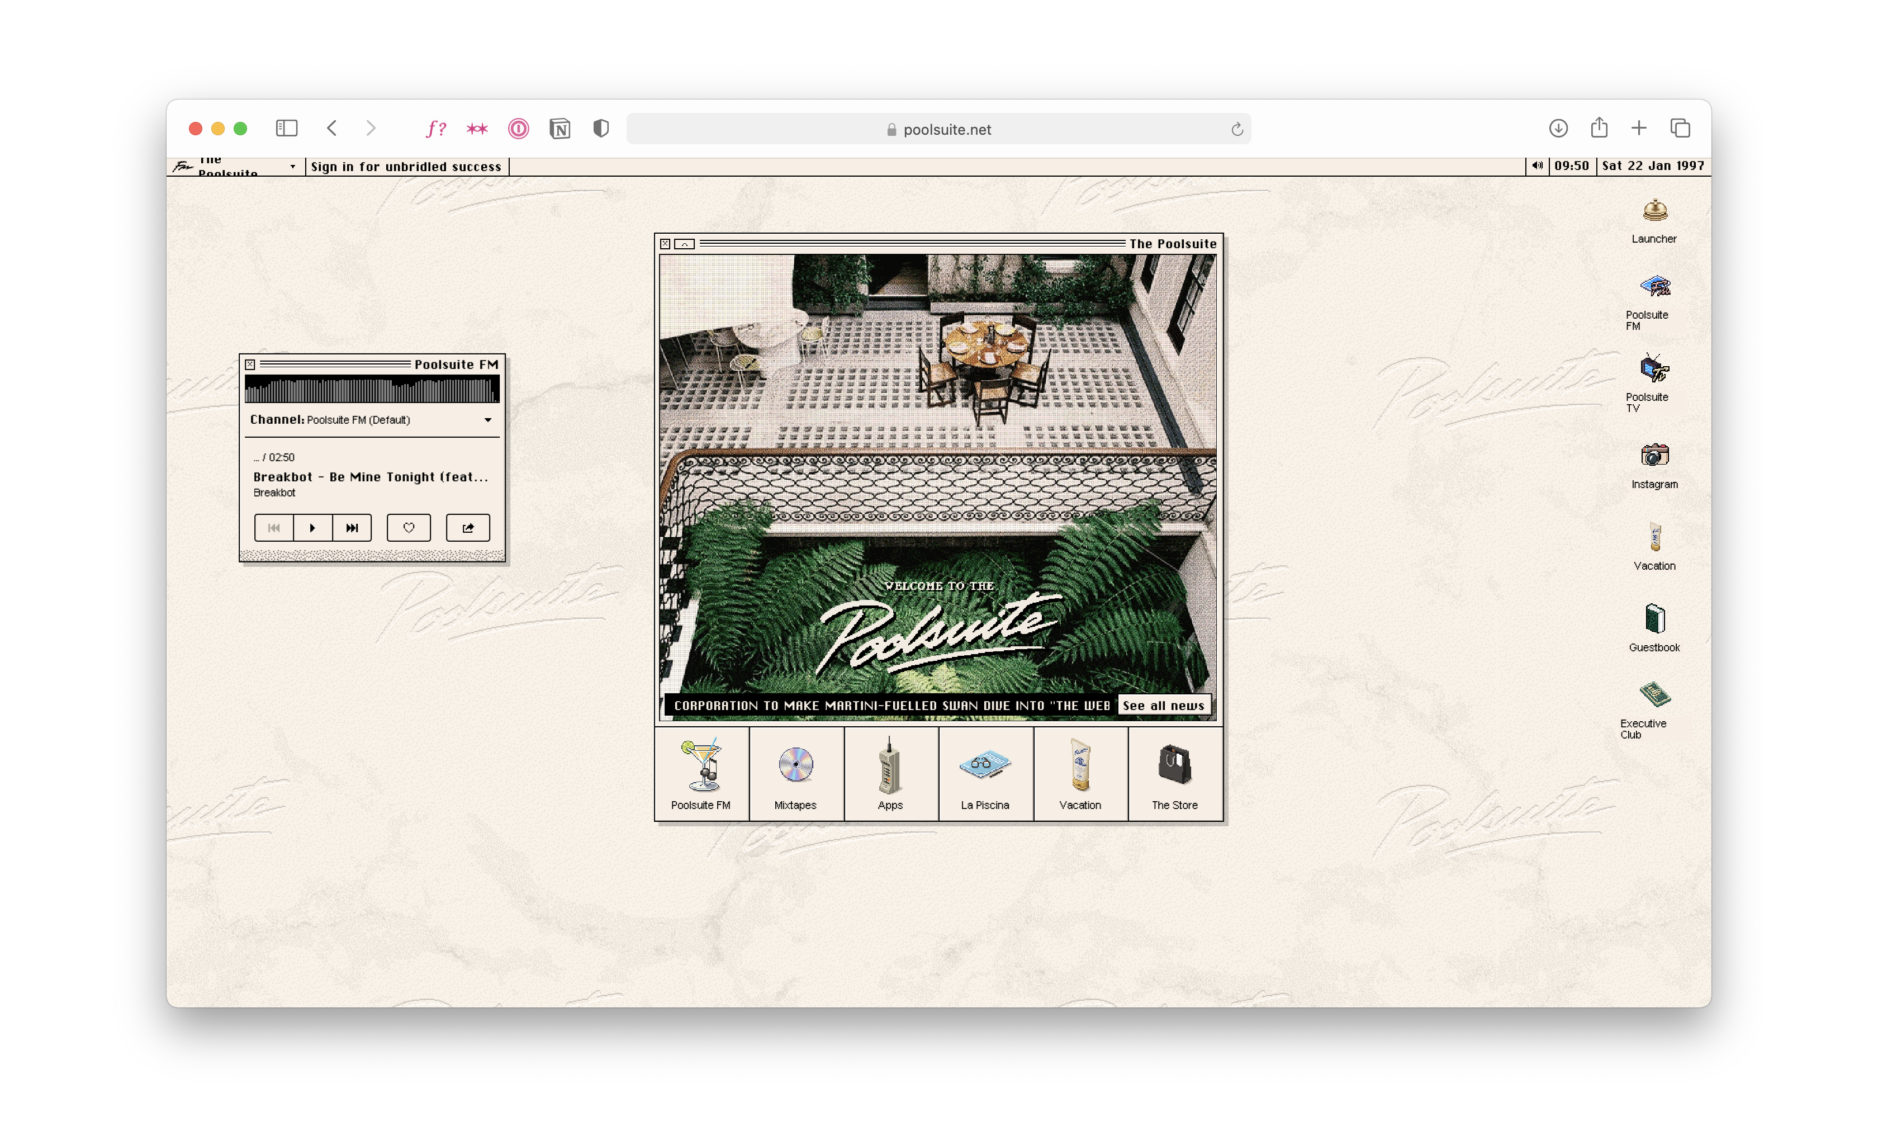Show Safari downloads
1878x1145 pixels.
1558,128
